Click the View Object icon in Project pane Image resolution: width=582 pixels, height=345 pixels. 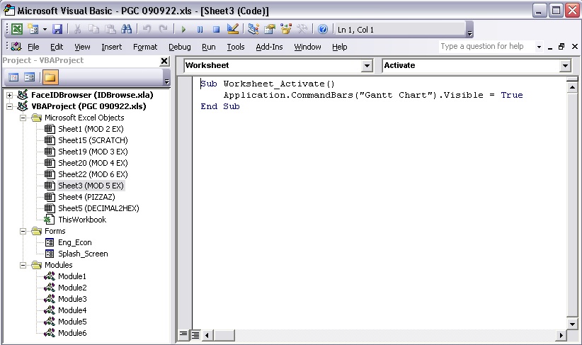(x=29, y=77)
